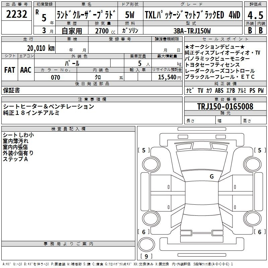Viewport: 268px width, 268px height.
Task: Click the ABS equipment label
Action: (x=219, y=90)
